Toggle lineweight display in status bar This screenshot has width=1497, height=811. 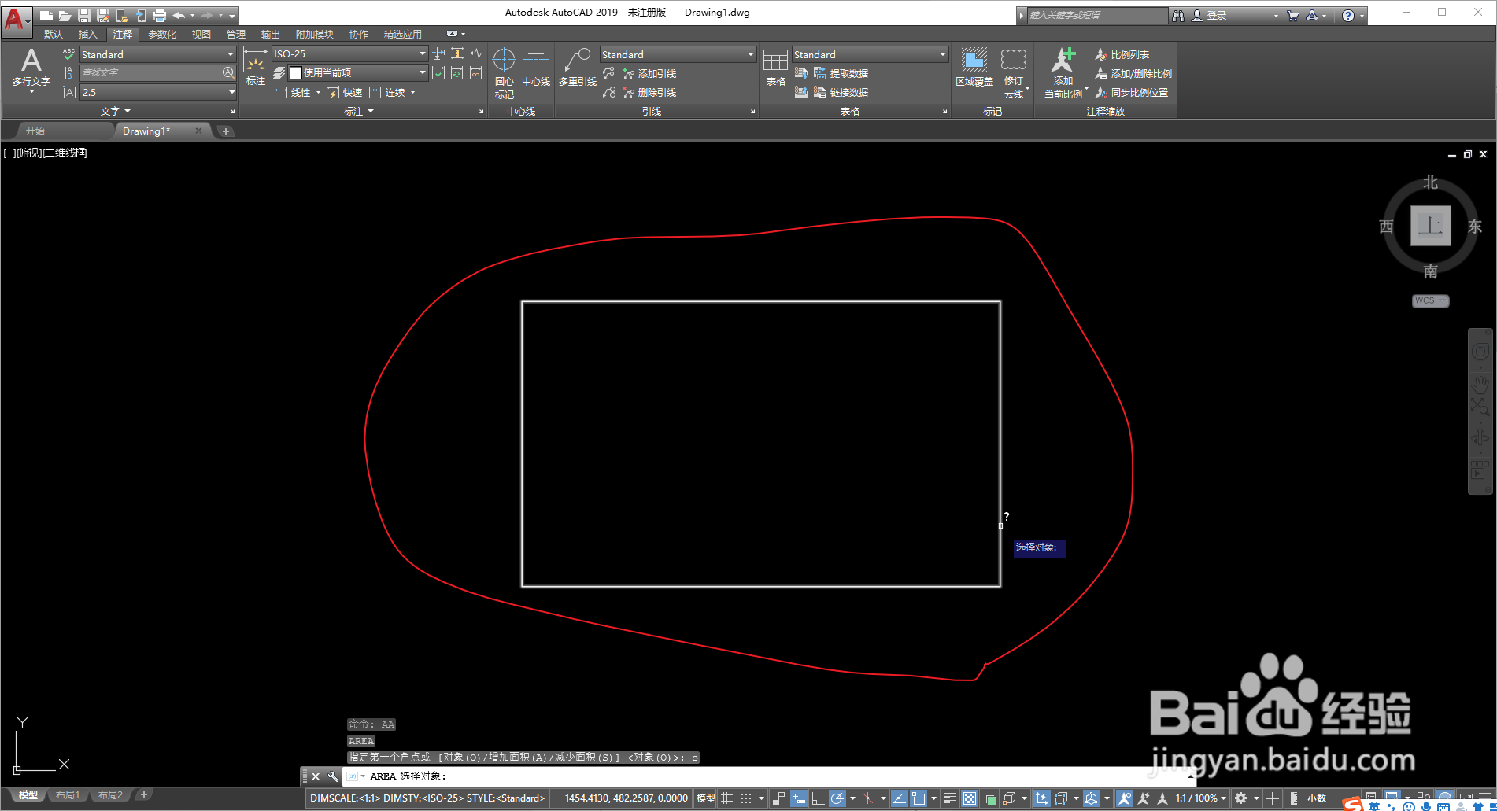[950, 798]
